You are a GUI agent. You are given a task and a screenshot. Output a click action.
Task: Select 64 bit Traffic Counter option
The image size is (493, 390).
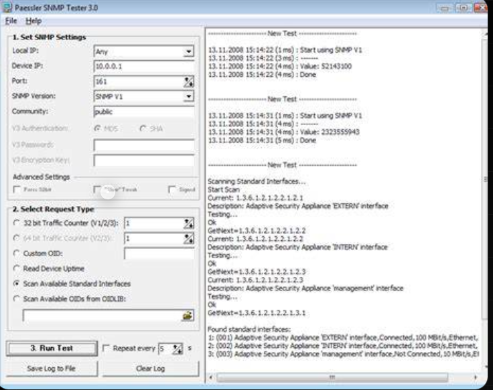click(x=16, y=238)
